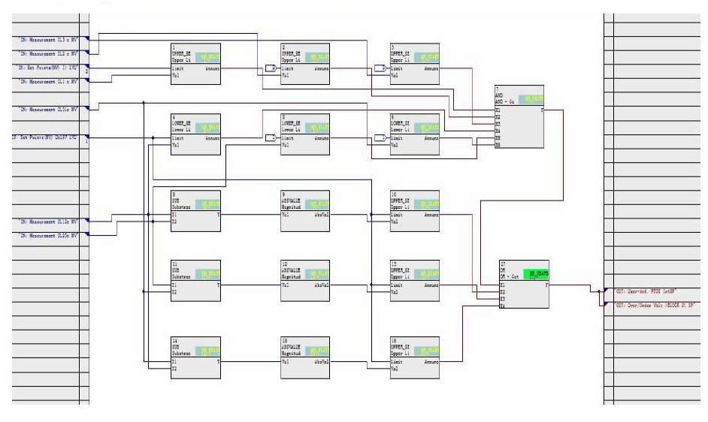Screen dimensions: 708x422
Task: Select block 14 SUB subtraction
Action: click(196, 357)
